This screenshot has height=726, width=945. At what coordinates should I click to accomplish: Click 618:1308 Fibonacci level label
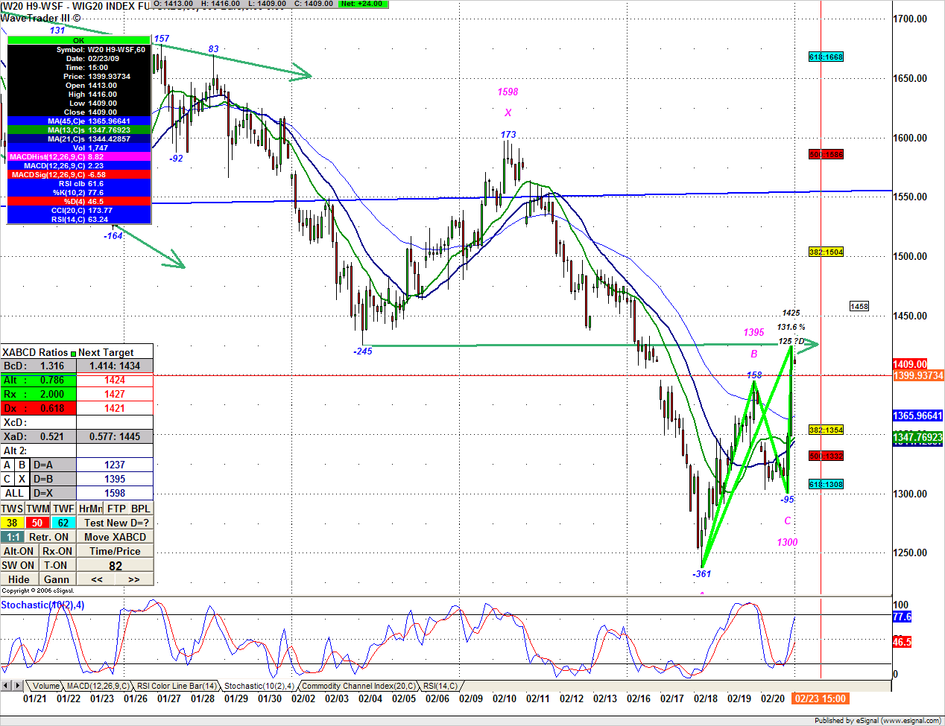pyautogui.click(x=826, y=484)
